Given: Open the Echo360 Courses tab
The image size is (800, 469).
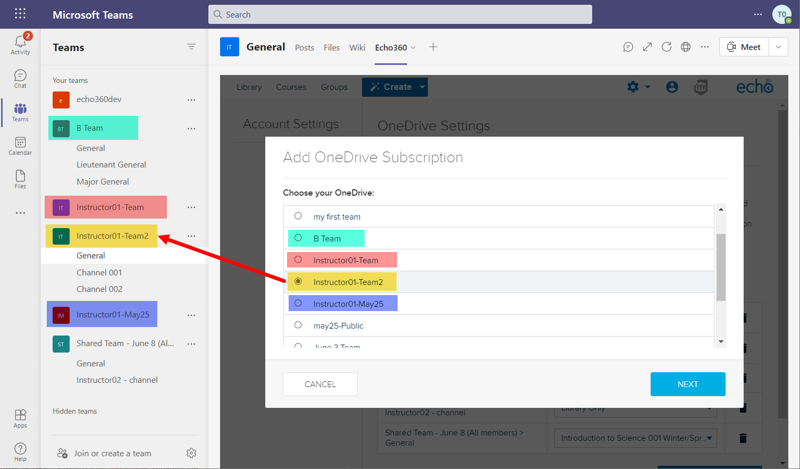Looking at the screenshot, I should coord(291,87).
